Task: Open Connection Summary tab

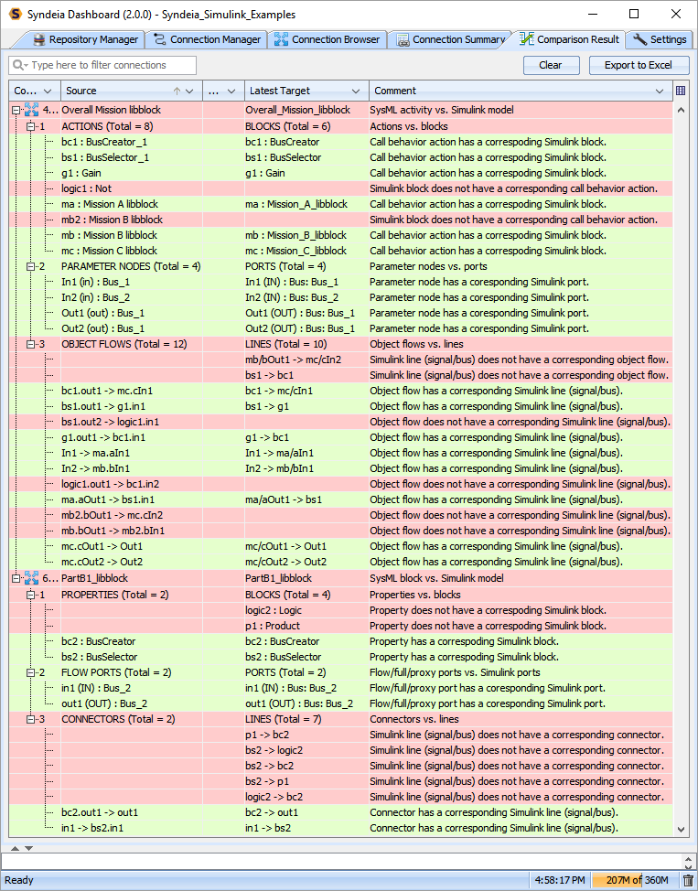Action: pyautogui.click(x=451, y=39)
